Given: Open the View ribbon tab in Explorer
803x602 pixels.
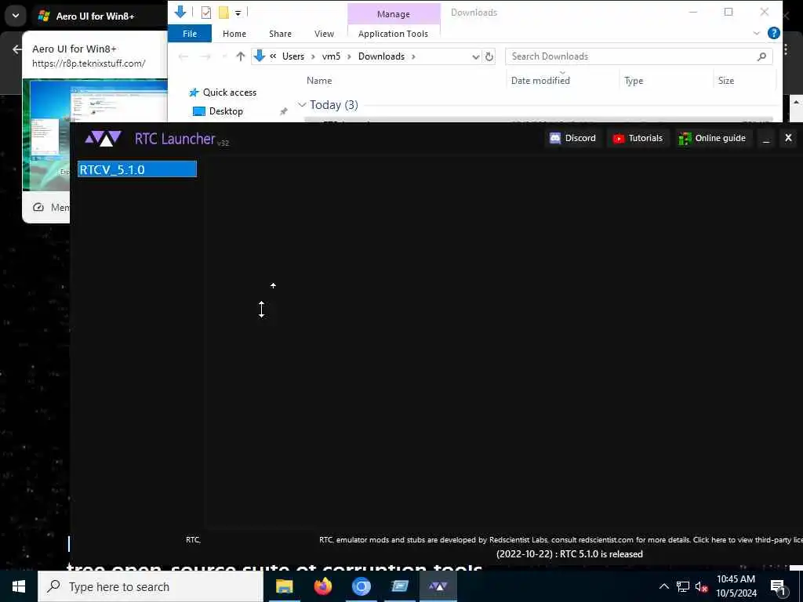Looking at the screenshot, I should pyautogui.click(x=324, y=34).
